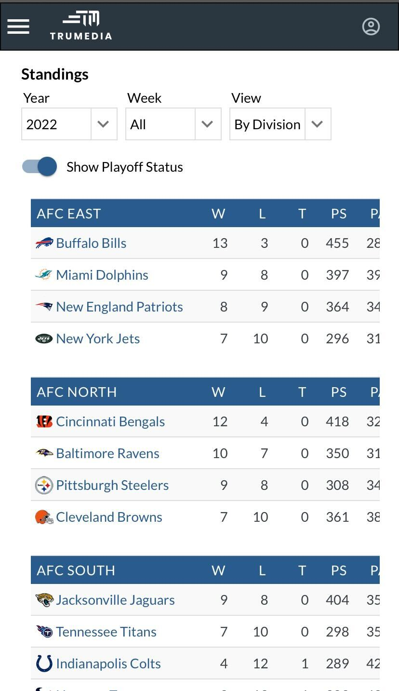Screen dimensions: 399x691
Task: Open the Baltimore Ravens team link
Action: click(x=107, y=453)
